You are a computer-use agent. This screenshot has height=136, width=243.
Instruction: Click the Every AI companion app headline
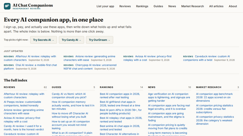[53, 20]
